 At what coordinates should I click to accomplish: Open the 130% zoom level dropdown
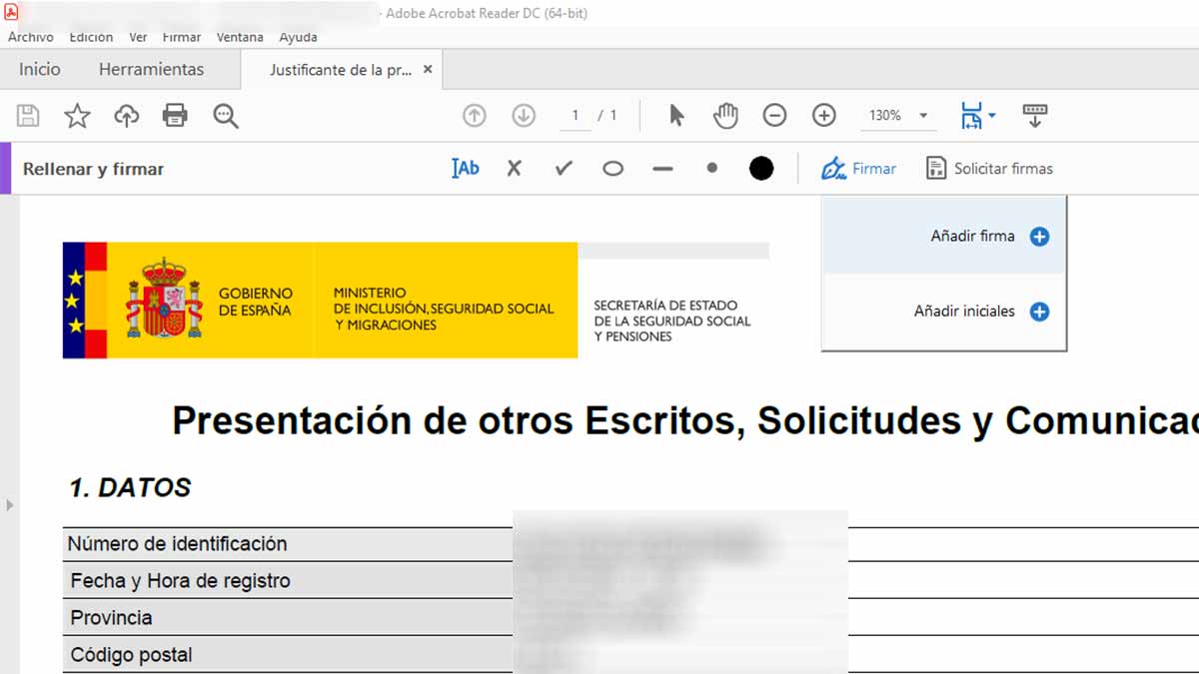click(x=923, y=116)
